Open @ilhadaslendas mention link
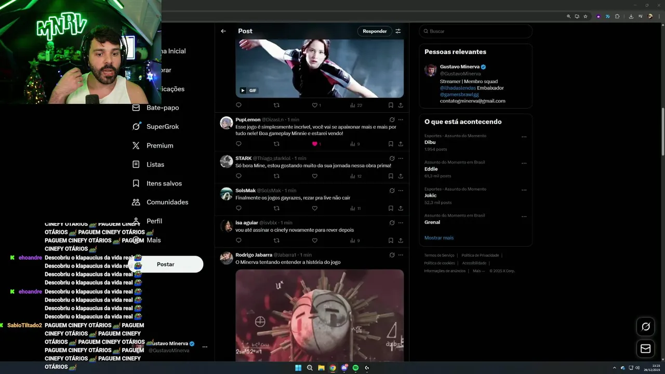The width and height of the screenshot is (665, 374). tap(458, 88)
